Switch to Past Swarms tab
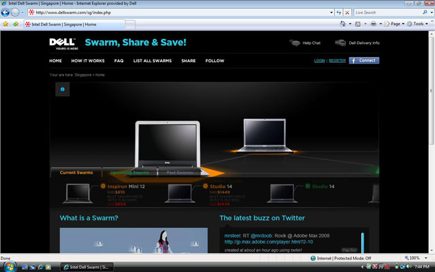 180,173
